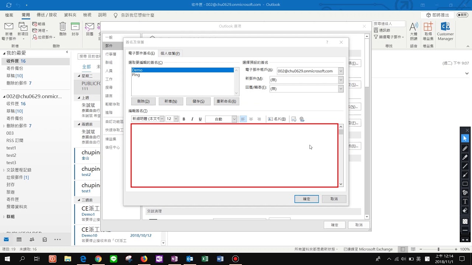
Task: Collapse the 我的最愛 favorites section
Action: point(4,53)
